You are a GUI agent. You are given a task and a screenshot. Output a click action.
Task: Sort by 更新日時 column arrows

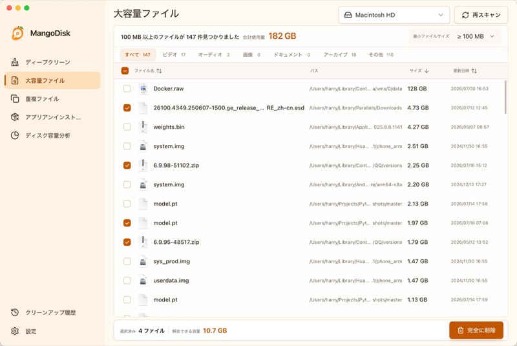pyautogui.click(x=474, y=71)
